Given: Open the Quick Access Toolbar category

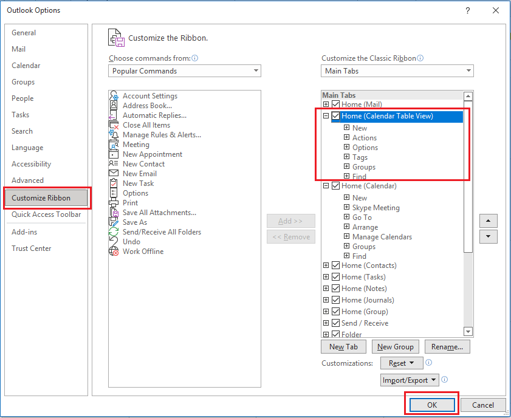Looking at the screenshot, I should point(46,214).
